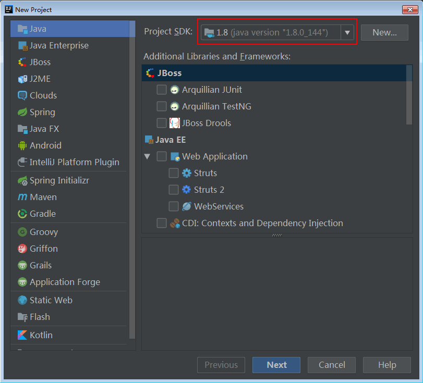
Task: Click the Grails icon
Action: [x=22, y=265]
